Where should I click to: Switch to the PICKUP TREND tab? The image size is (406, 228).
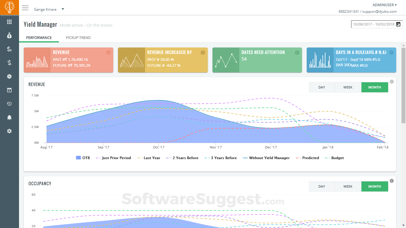(78, 38)
